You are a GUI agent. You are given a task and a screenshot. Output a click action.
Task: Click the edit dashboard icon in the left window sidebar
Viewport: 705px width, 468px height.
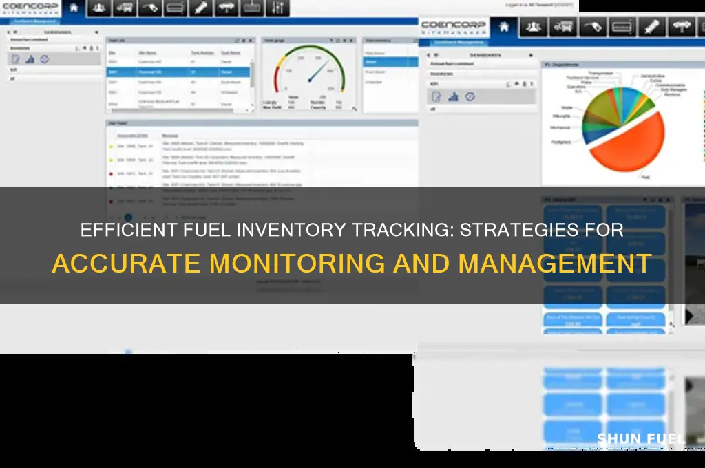pos(16,59)
